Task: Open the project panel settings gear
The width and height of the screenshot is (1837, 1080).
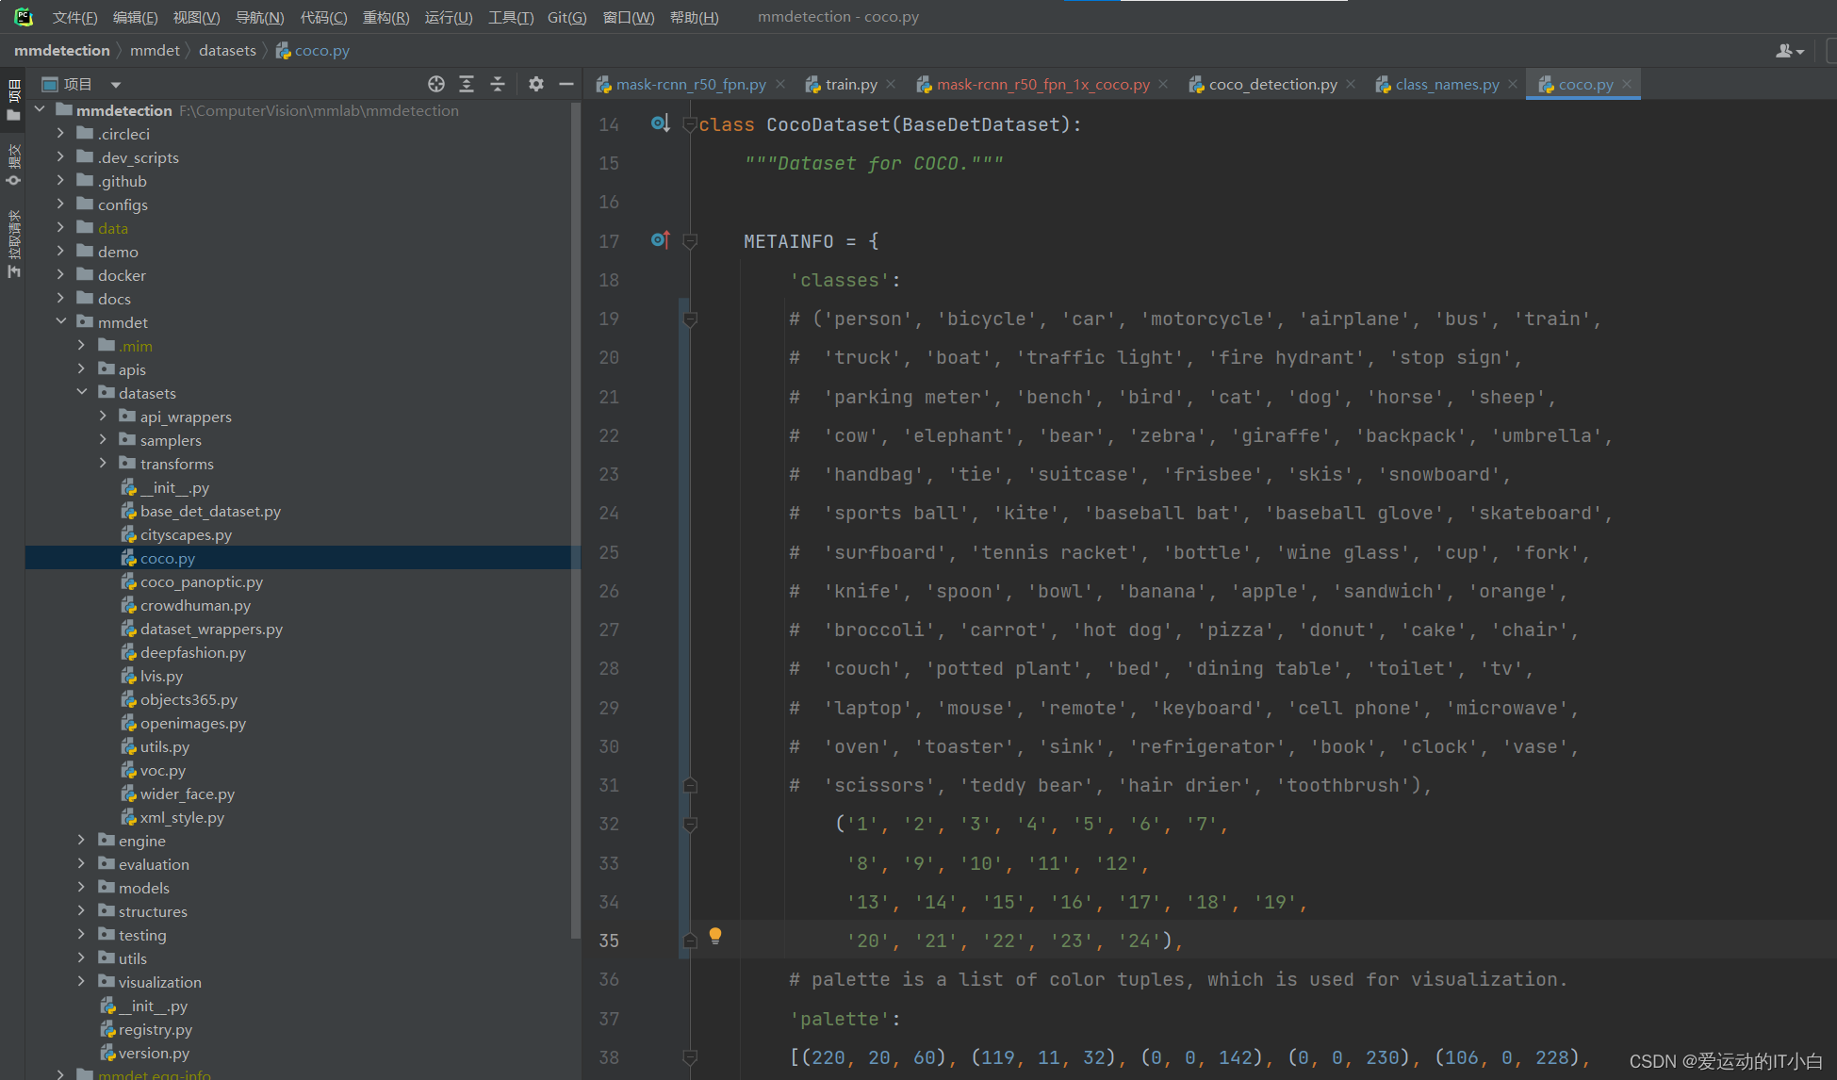Action: tap(535, 85)
